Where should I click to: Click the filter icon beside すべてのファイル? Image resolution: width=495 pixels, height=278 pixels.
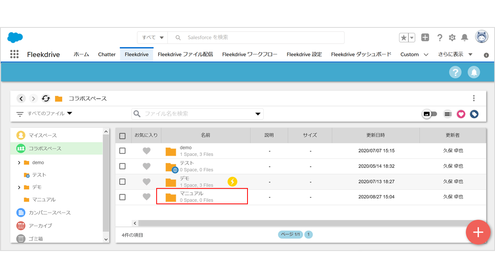(20, 114)
